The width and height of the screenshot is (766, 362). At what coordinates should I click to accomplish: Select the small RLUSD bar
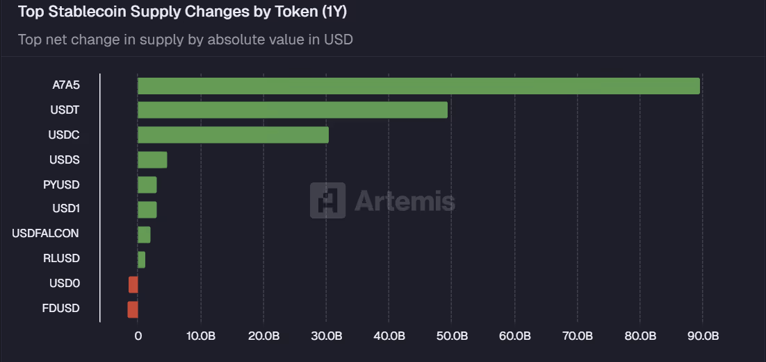(141, 260)
